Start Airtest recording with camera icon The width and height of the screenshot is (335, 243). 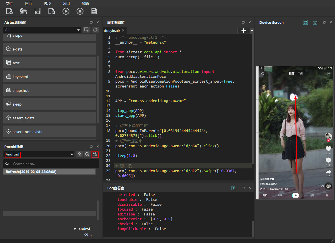pyautogui.click(x=95, y=30)
